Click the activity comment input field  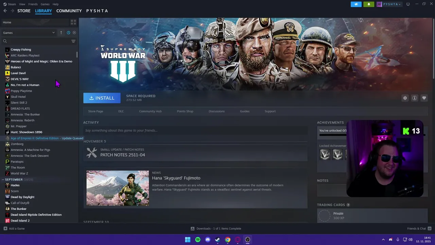195,130
